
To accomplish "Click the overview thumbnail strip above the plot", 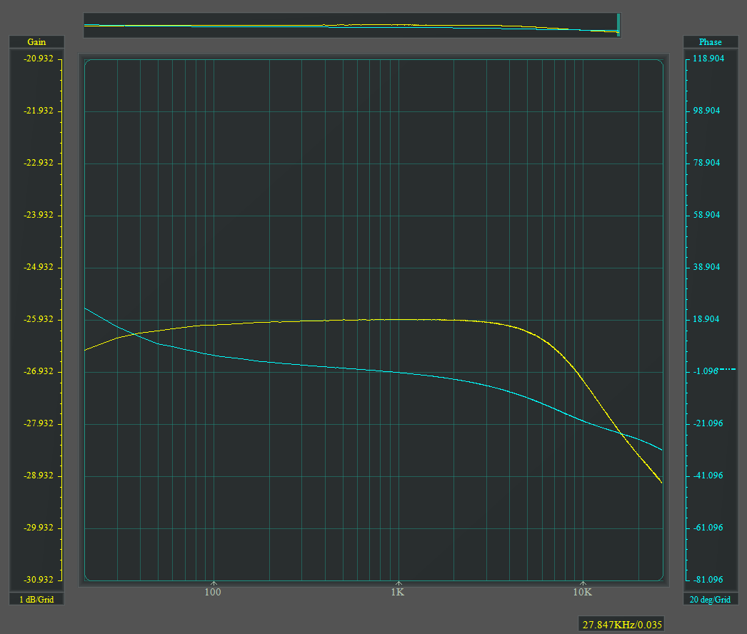I will click(352, 25).
